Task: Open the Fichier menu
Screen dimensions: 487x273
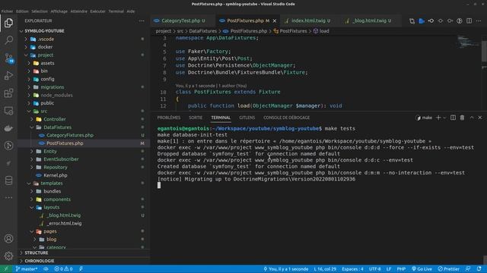Action: 7,11
